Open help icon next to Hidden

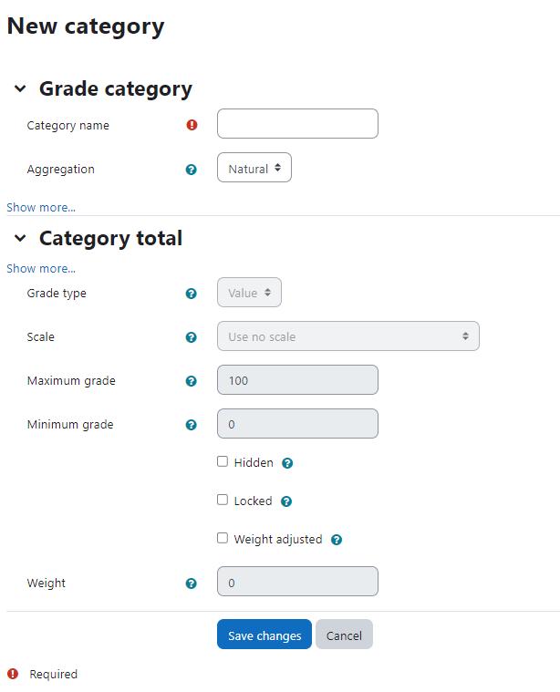coord(287,463)
